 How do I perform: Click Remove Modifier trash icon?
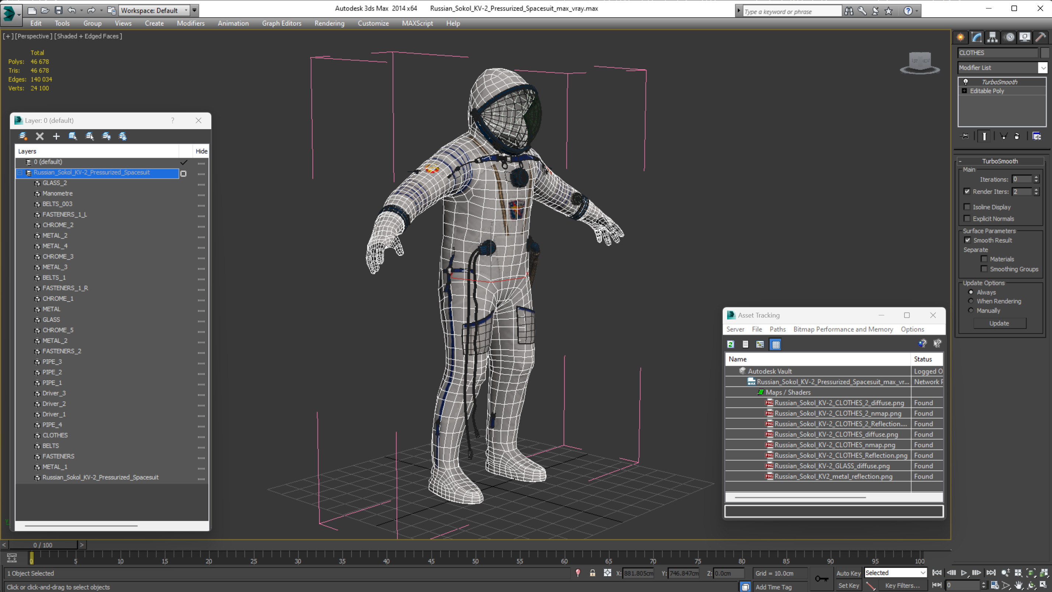(x=1017, y=136)
